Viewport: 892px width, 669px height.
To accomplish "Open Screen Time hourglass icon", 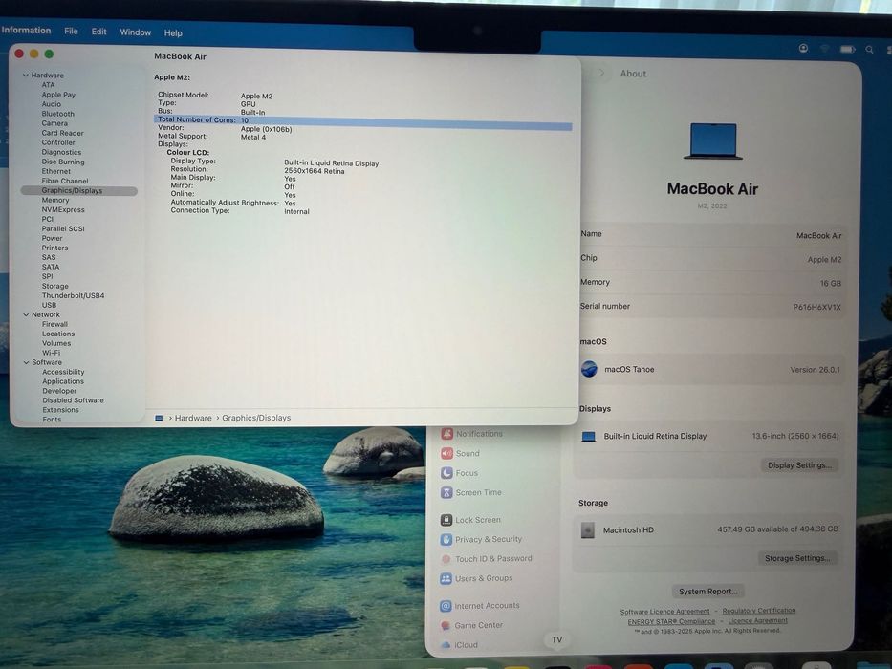I will [x=446, y=492].
